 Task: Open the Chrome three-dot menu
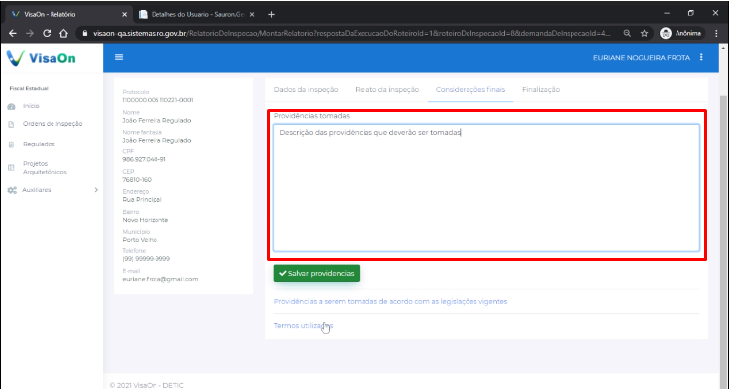(716, 33)
